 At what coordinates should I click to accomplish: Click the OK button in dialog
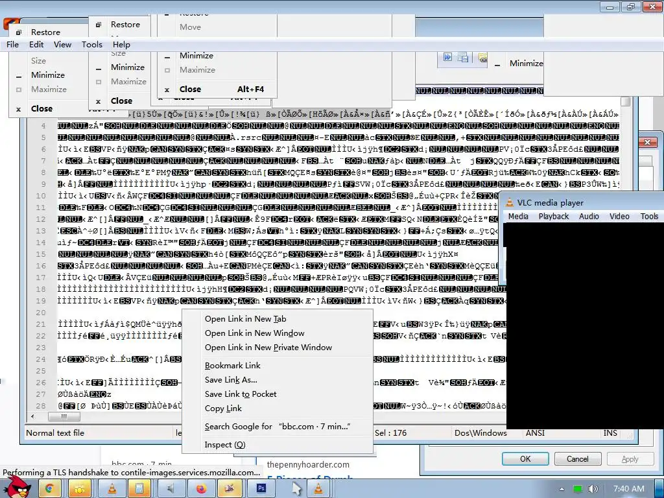(x=525, y=459)
